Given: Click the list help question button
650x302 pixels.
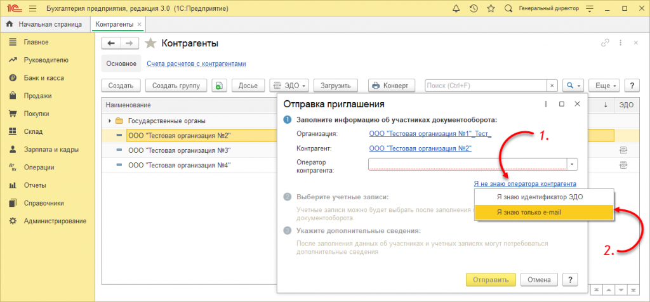Looking at the screenshot, I should coord(632,86).
